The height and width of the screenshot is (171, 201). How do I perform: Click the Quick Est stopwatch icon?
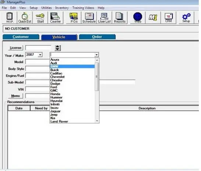(25, 18)
